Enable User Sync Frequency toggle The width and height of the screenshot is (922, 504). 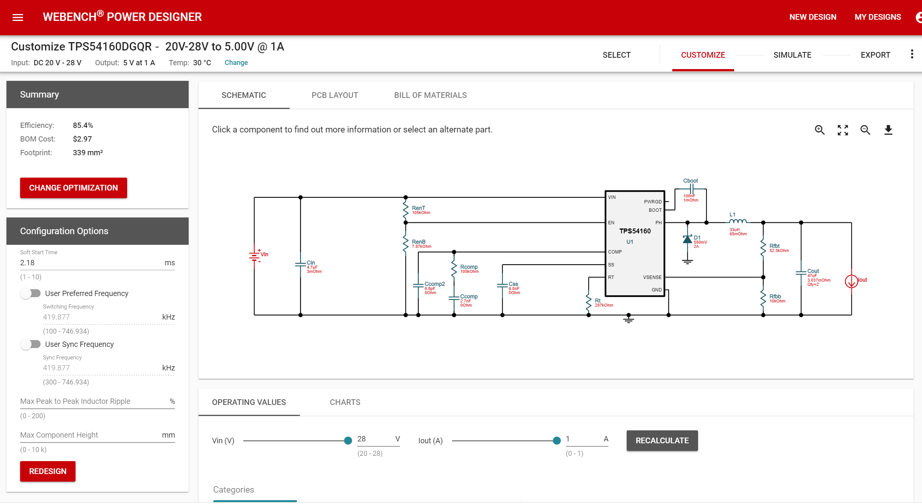(31, 344)
